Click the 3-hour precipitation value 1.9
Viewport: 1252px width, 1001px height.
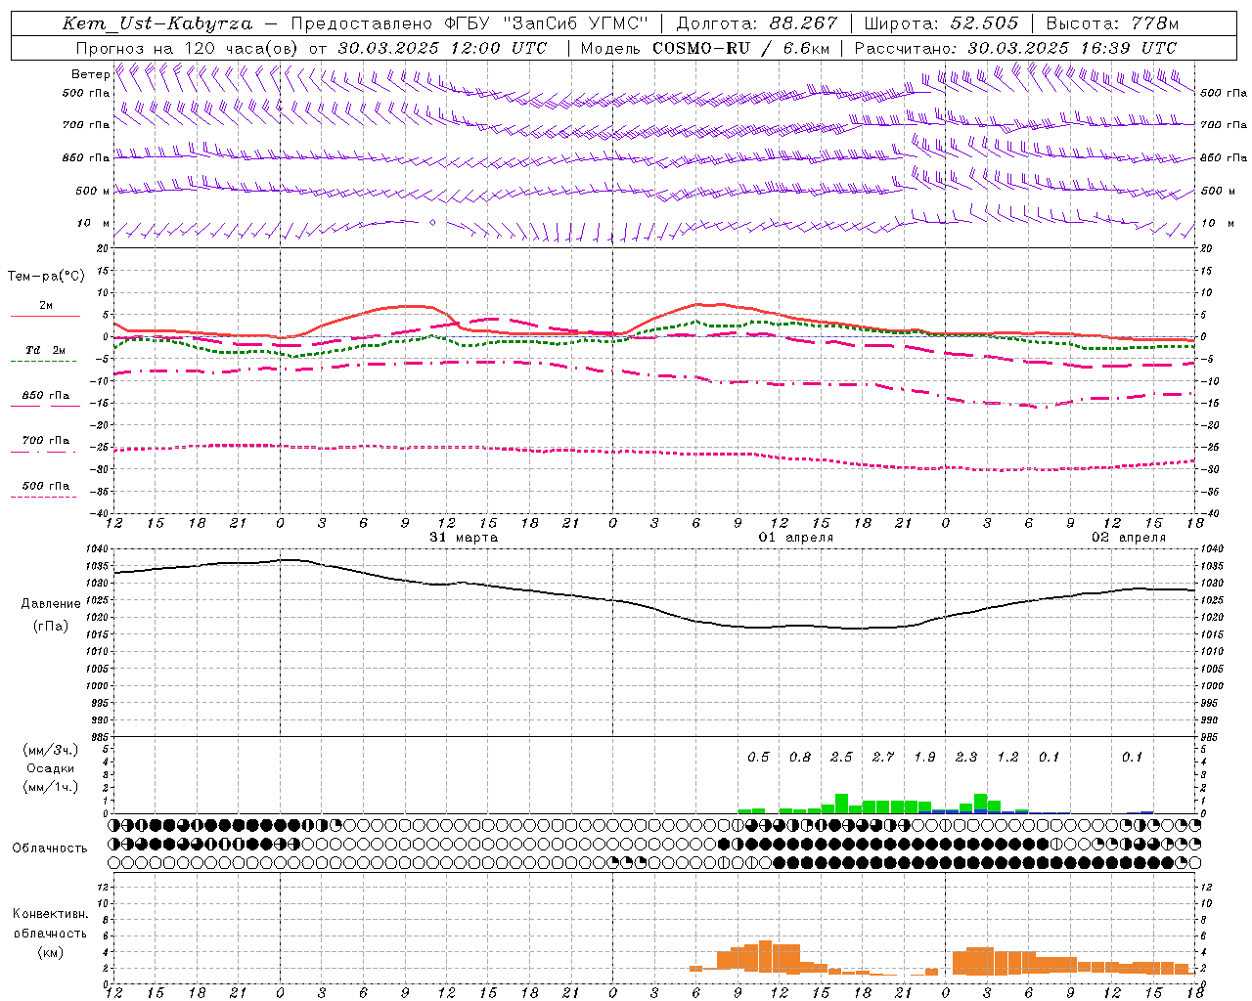924,758
